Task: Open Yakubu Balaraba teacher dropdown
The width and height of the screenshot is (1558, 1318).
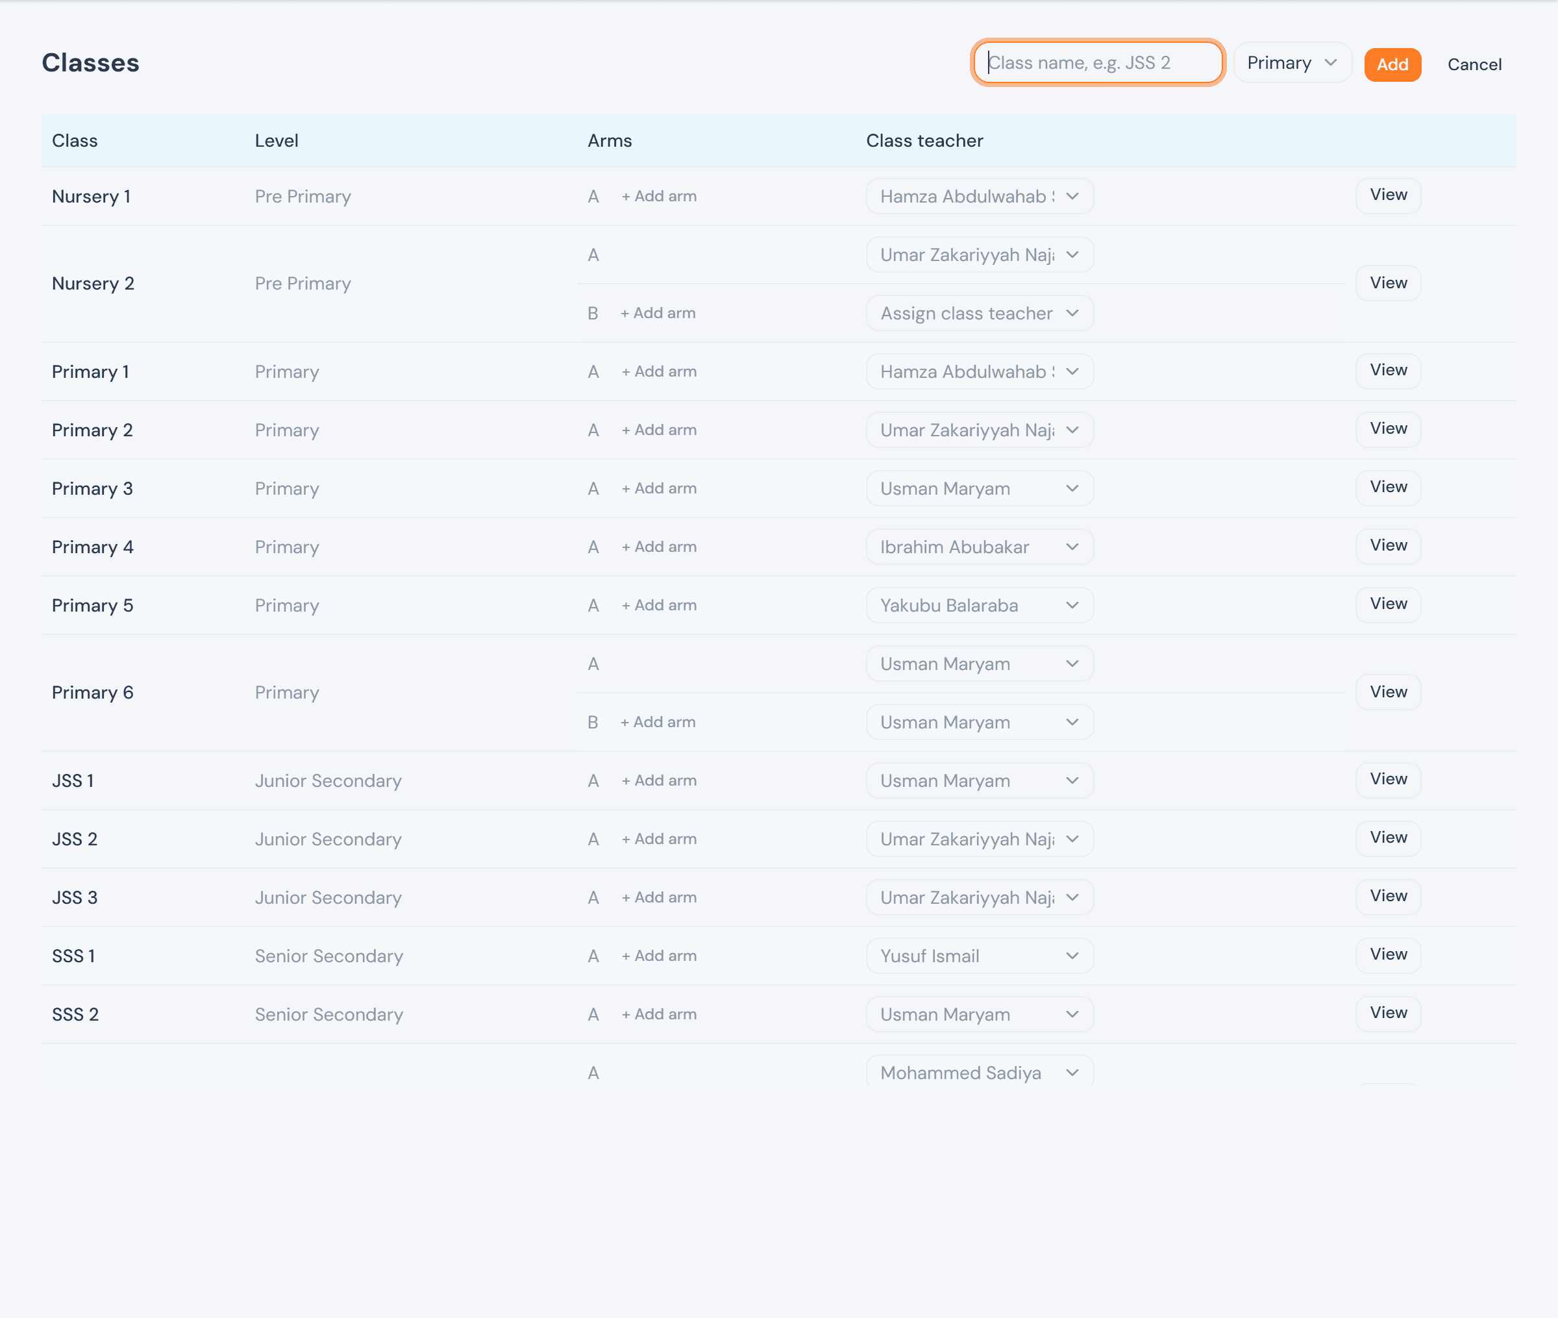Action: pos(979,605)
